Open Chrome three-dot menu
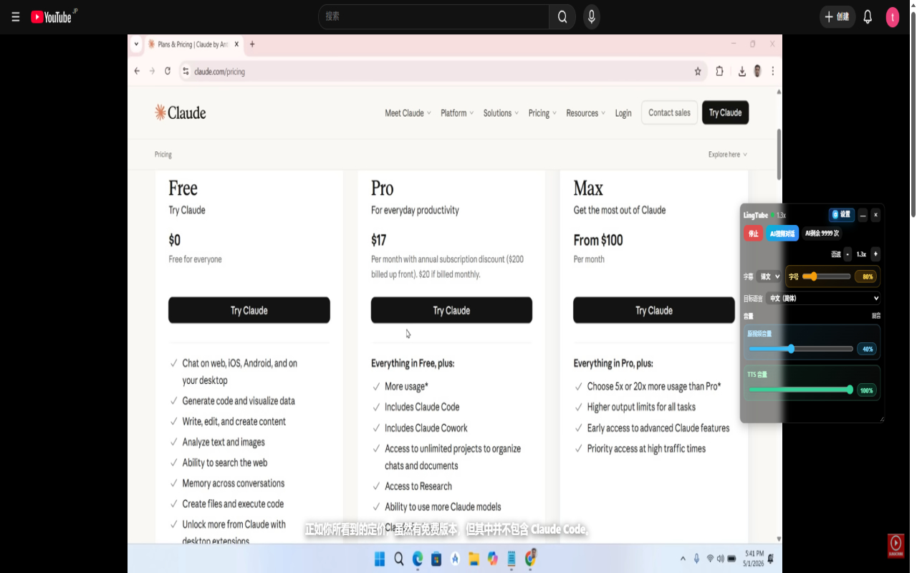 tap(773, 71)
